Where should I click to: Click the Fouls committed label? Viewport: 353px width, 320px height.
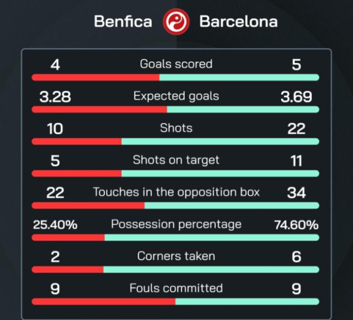click(x=176, y=288)
